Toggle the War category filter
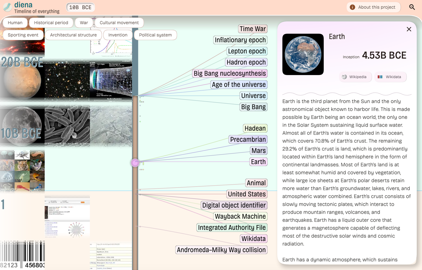The width and height of the screenshot is (422, 270). pos(84,23)
